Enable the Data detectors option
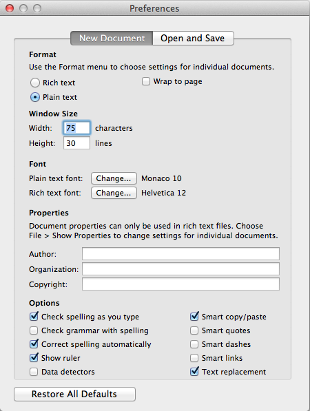This screenshot has height=411, width=310. [34, 372]
